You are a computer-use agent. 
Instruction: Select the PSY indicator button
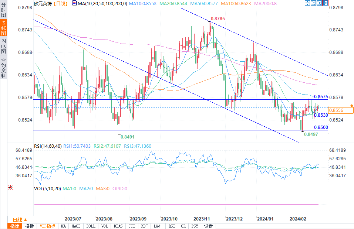click(195, 226)
